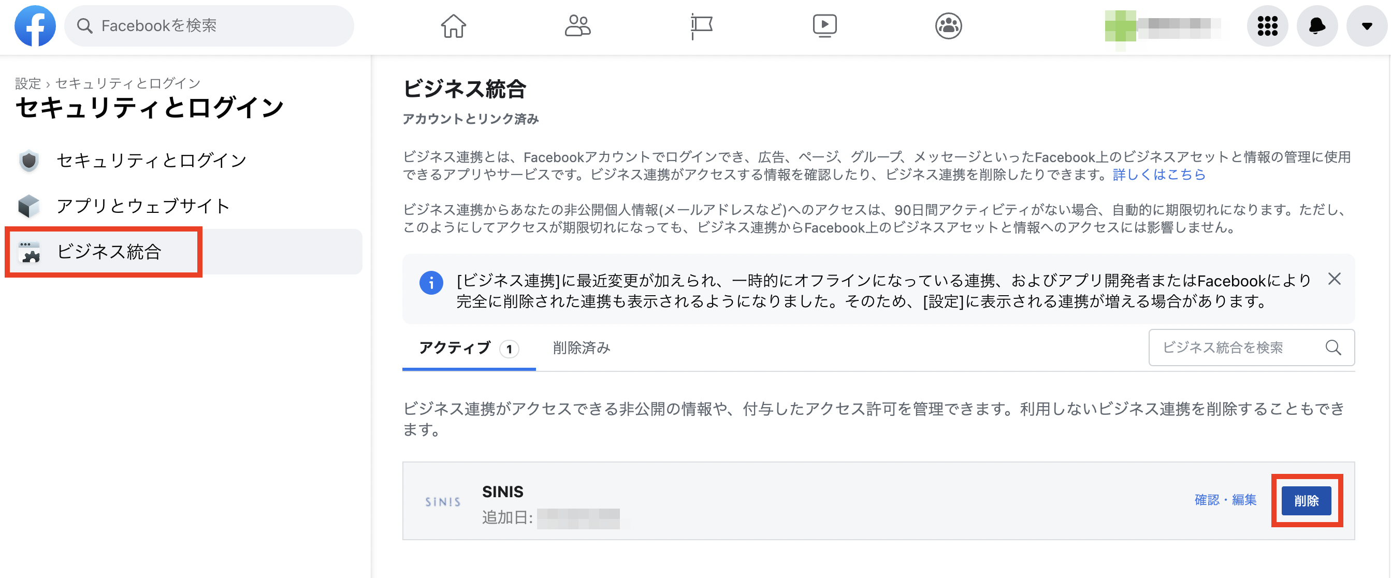1391x578 pixels.
Task: Open the Pages flag icon
Action: click(x=701, y=25)
